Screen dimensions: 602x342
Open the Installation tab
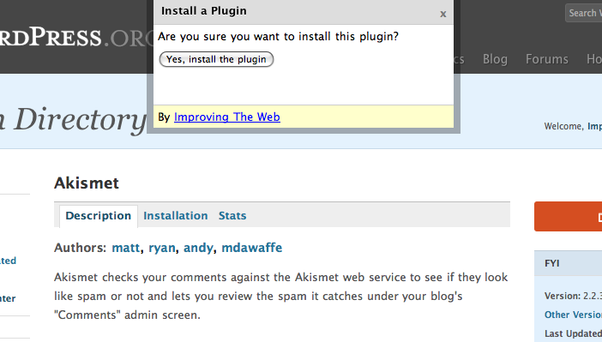(176, 216)
